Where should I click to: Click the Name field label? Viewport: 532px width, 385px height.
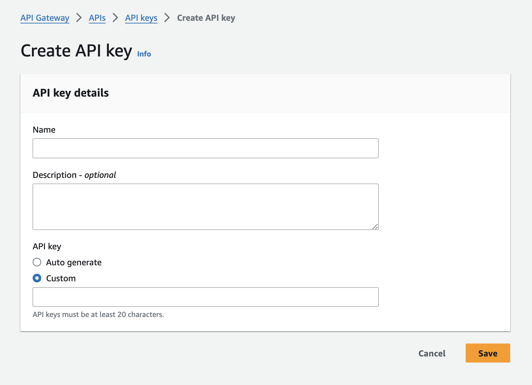tap(44, 130)
